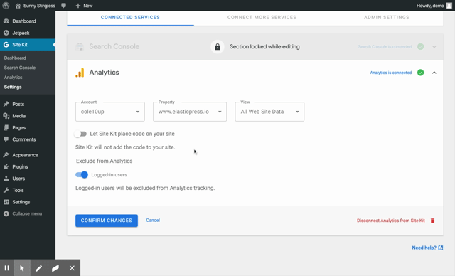
Task: Click the Site Kit Google G icon
Action: (x=6, y=45)
